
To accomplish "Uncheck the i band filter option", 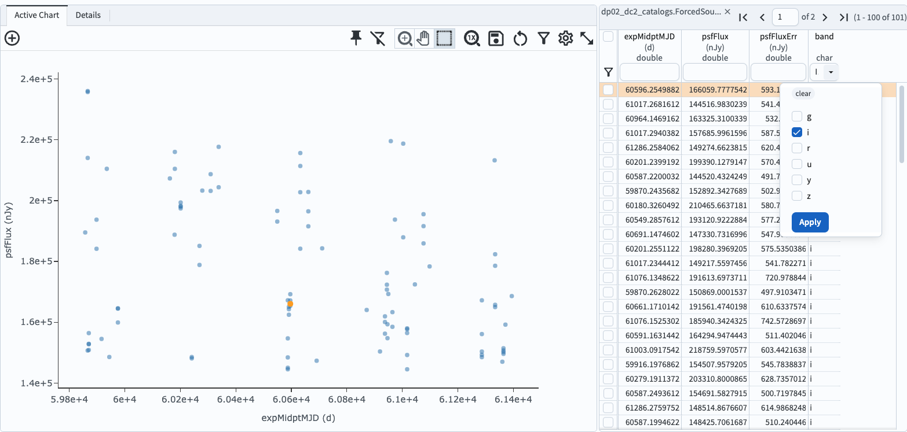I will coord(797,132).
